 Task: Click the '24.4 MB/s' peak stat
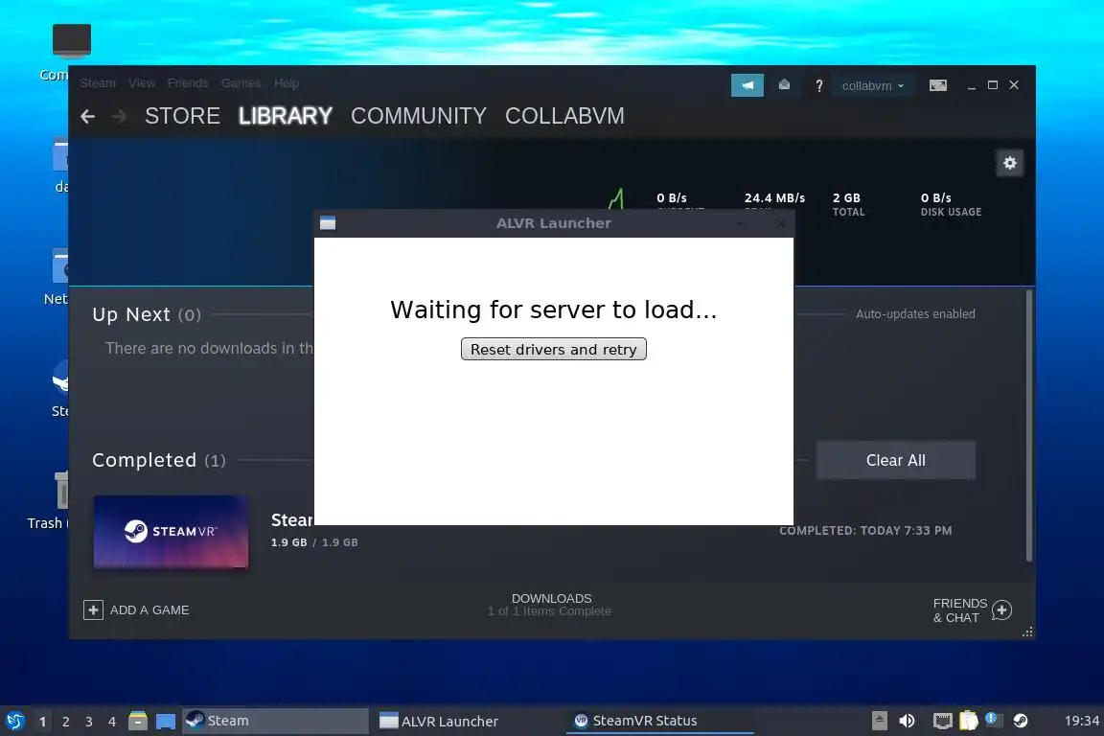(774, 198)
